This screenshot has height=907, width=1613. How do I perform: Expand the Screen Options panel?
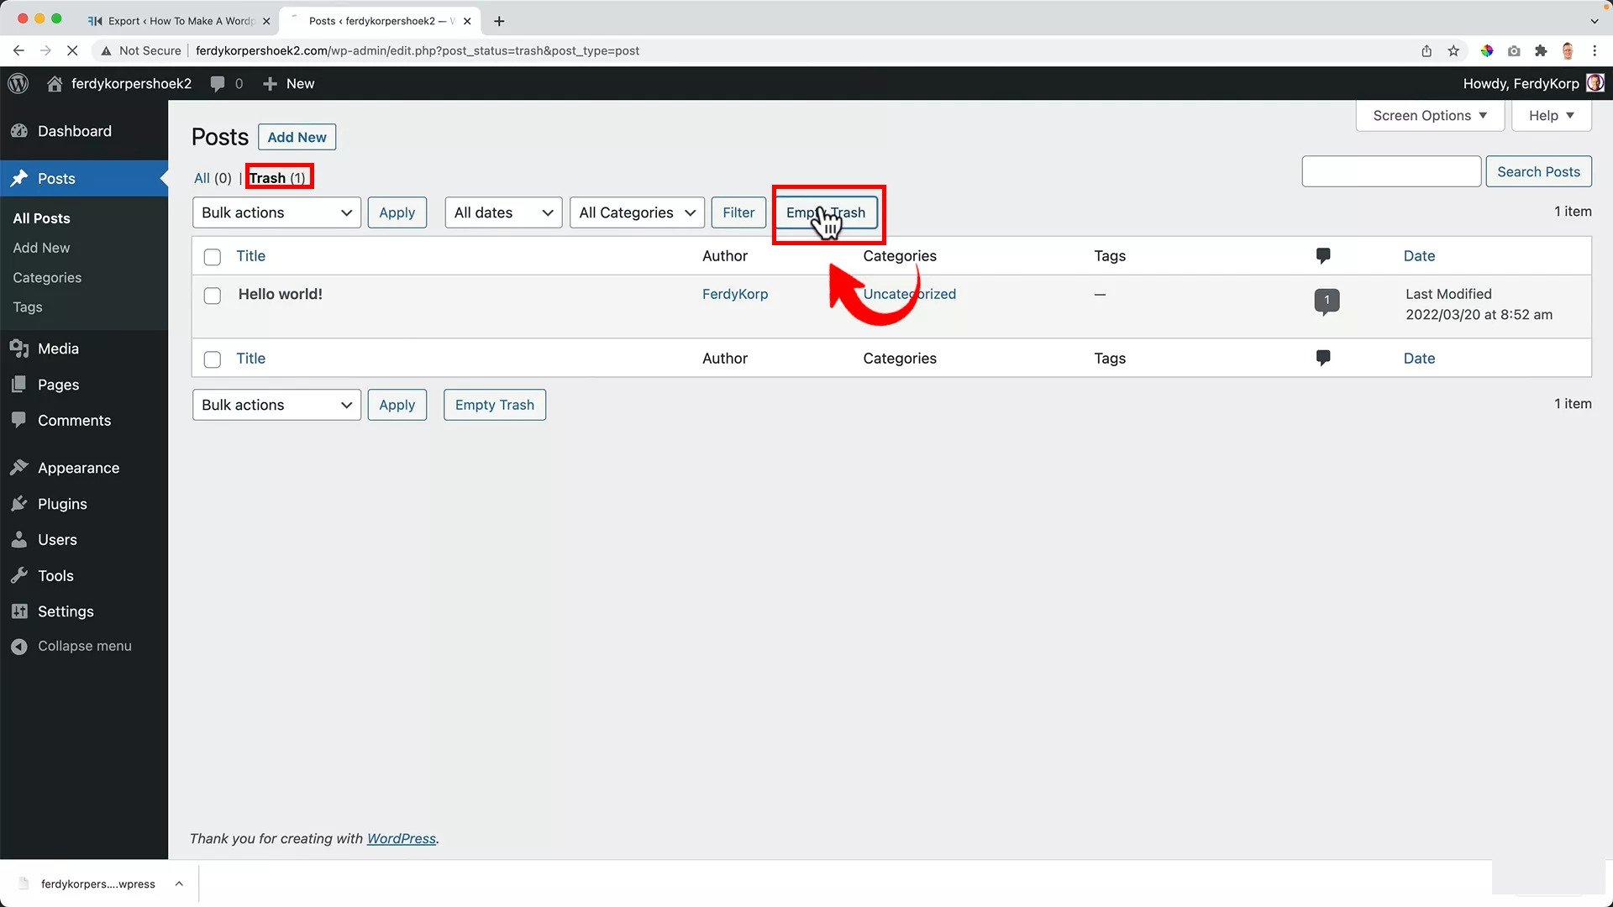tap(1429, 115)
